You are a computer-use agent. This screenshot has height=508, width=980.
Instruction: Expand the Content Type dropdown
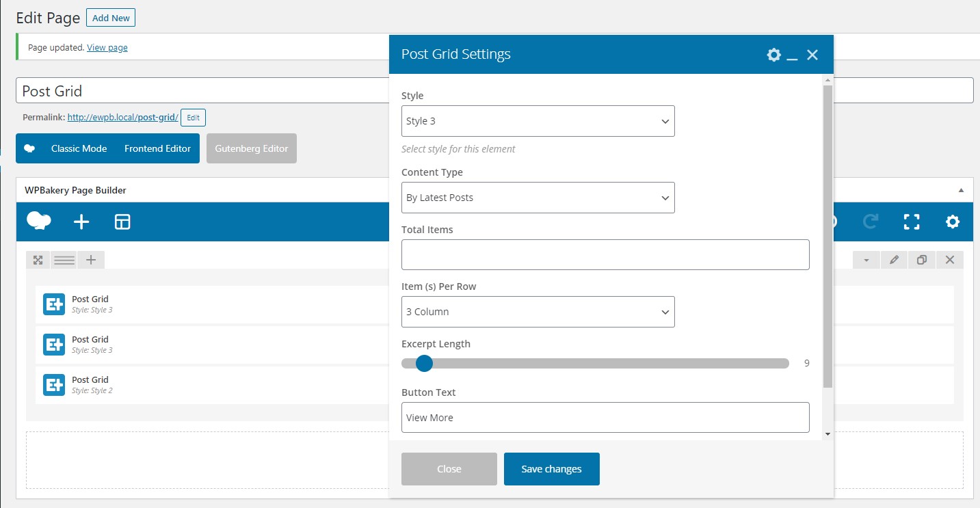[538, 198]
